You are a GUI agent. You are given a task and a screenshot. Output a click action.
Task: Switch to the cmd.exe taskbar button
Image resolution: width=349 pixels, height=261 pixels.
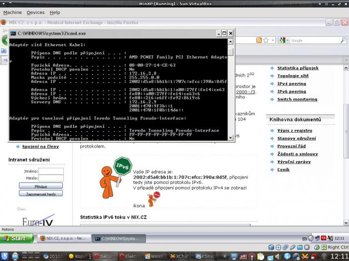click(119, 238)
